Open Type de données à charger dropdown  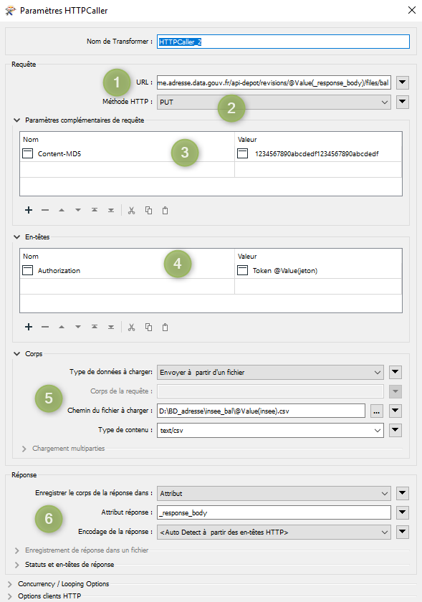click(x=270, y=372)
